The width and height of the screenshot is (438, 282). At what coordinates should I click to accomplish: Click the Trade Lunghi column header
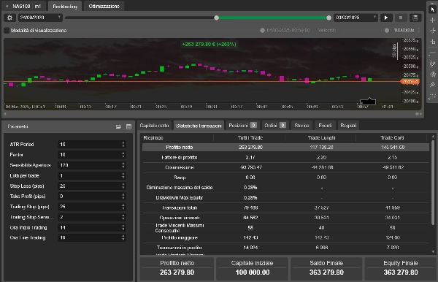321,138
